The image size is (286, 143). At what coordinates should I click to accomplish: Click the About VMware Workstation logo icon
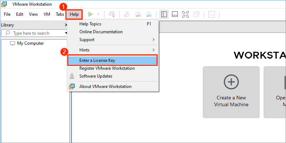click(x=72, y=87)
